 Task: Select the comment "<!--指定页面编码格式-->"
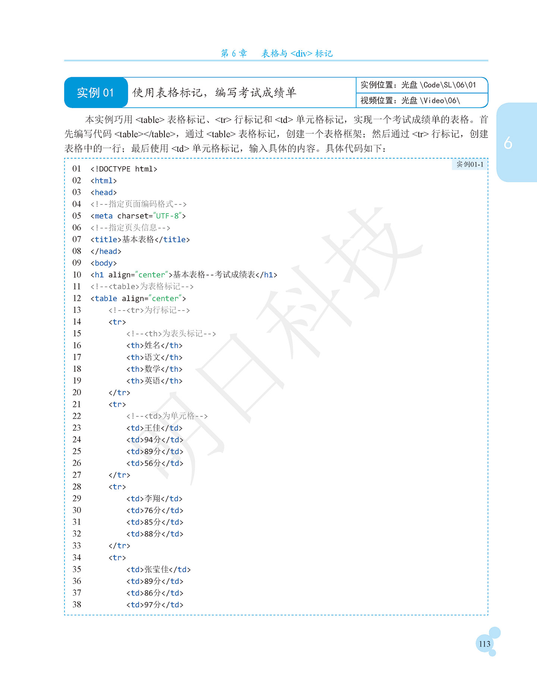tap(138, 204)
